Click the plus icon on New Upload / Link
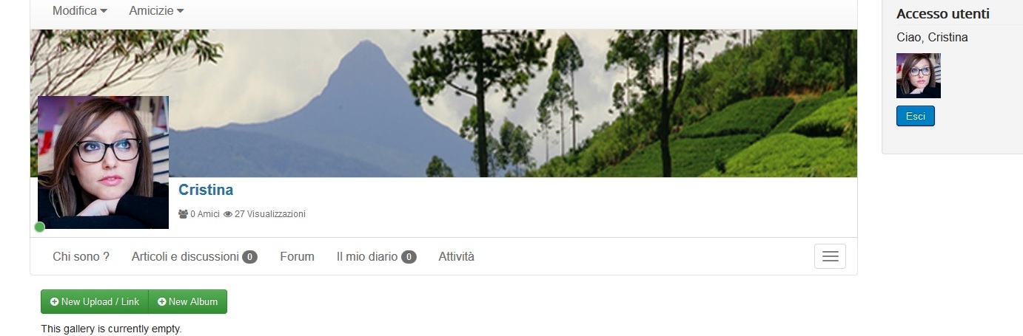 [x=54, y=302]
